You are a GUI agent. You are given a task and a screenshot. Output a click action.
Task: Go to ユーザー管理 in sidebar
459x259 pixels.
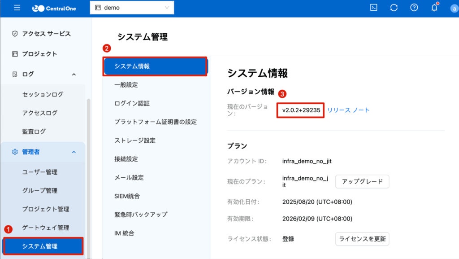(x=40, y=172)
